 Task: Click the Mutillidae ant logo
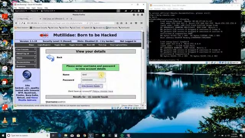[x=44, y=35]
